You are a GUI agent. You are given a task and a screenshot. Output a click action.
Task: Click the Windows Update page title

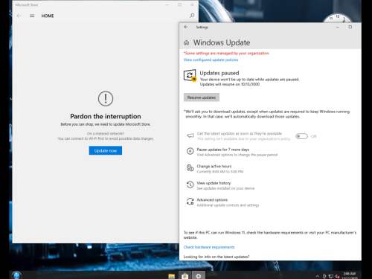[x=222, y=42]
